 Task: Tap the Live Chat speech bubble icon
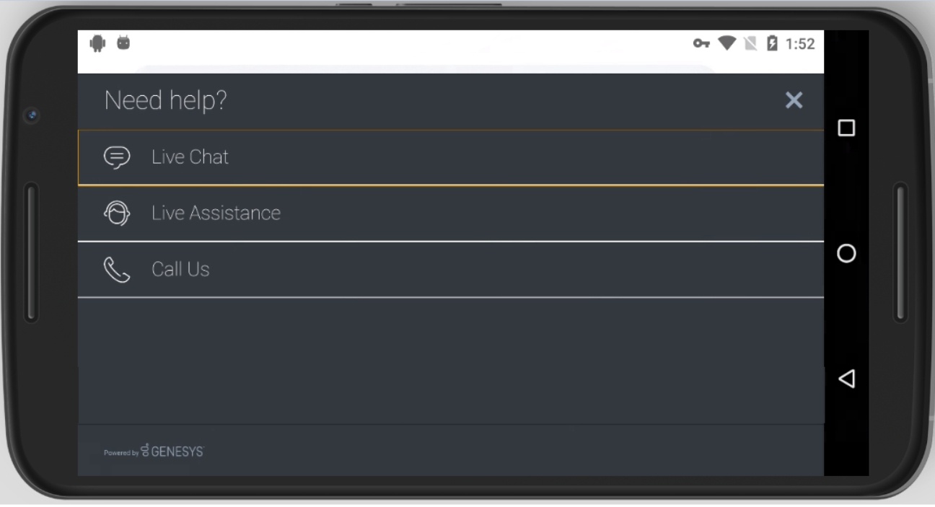tap(117, 156)
